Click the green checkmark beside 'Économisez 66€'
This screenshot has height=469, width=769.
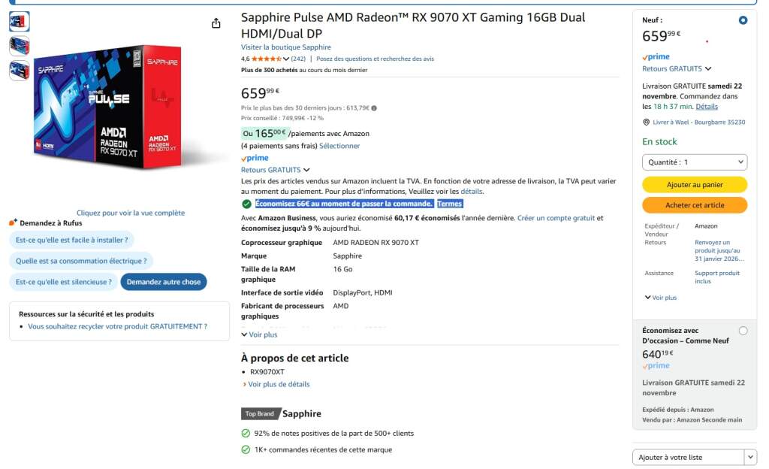[247, 204]
